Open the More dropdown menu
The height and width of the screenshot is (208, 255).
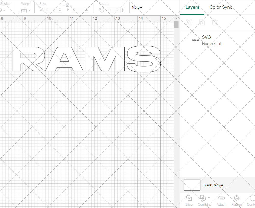137,7
